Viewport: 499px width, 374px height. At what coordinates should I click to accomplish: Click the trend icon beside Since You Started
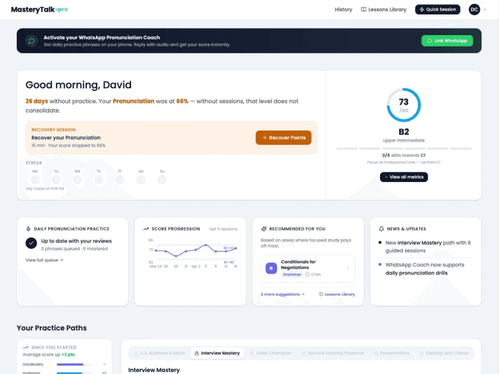pos(26,347)
